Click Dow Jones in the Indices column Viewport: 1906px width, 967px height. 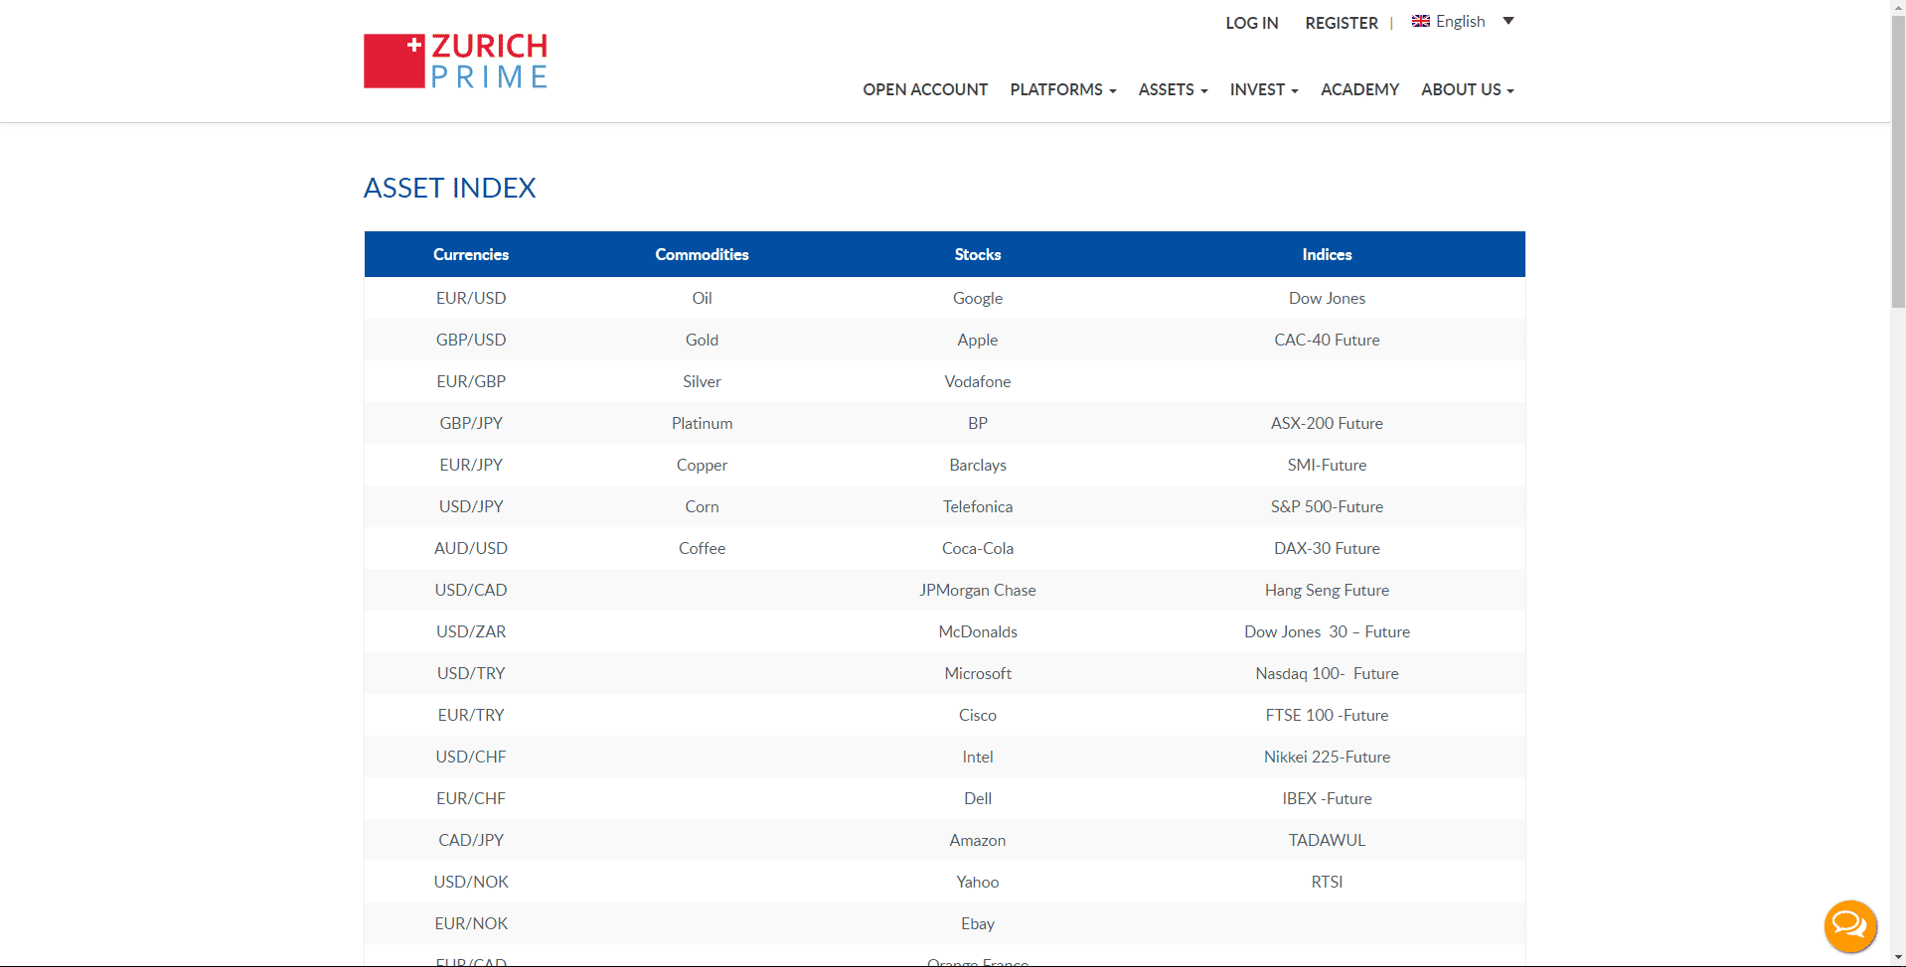tap(1326, 298)
